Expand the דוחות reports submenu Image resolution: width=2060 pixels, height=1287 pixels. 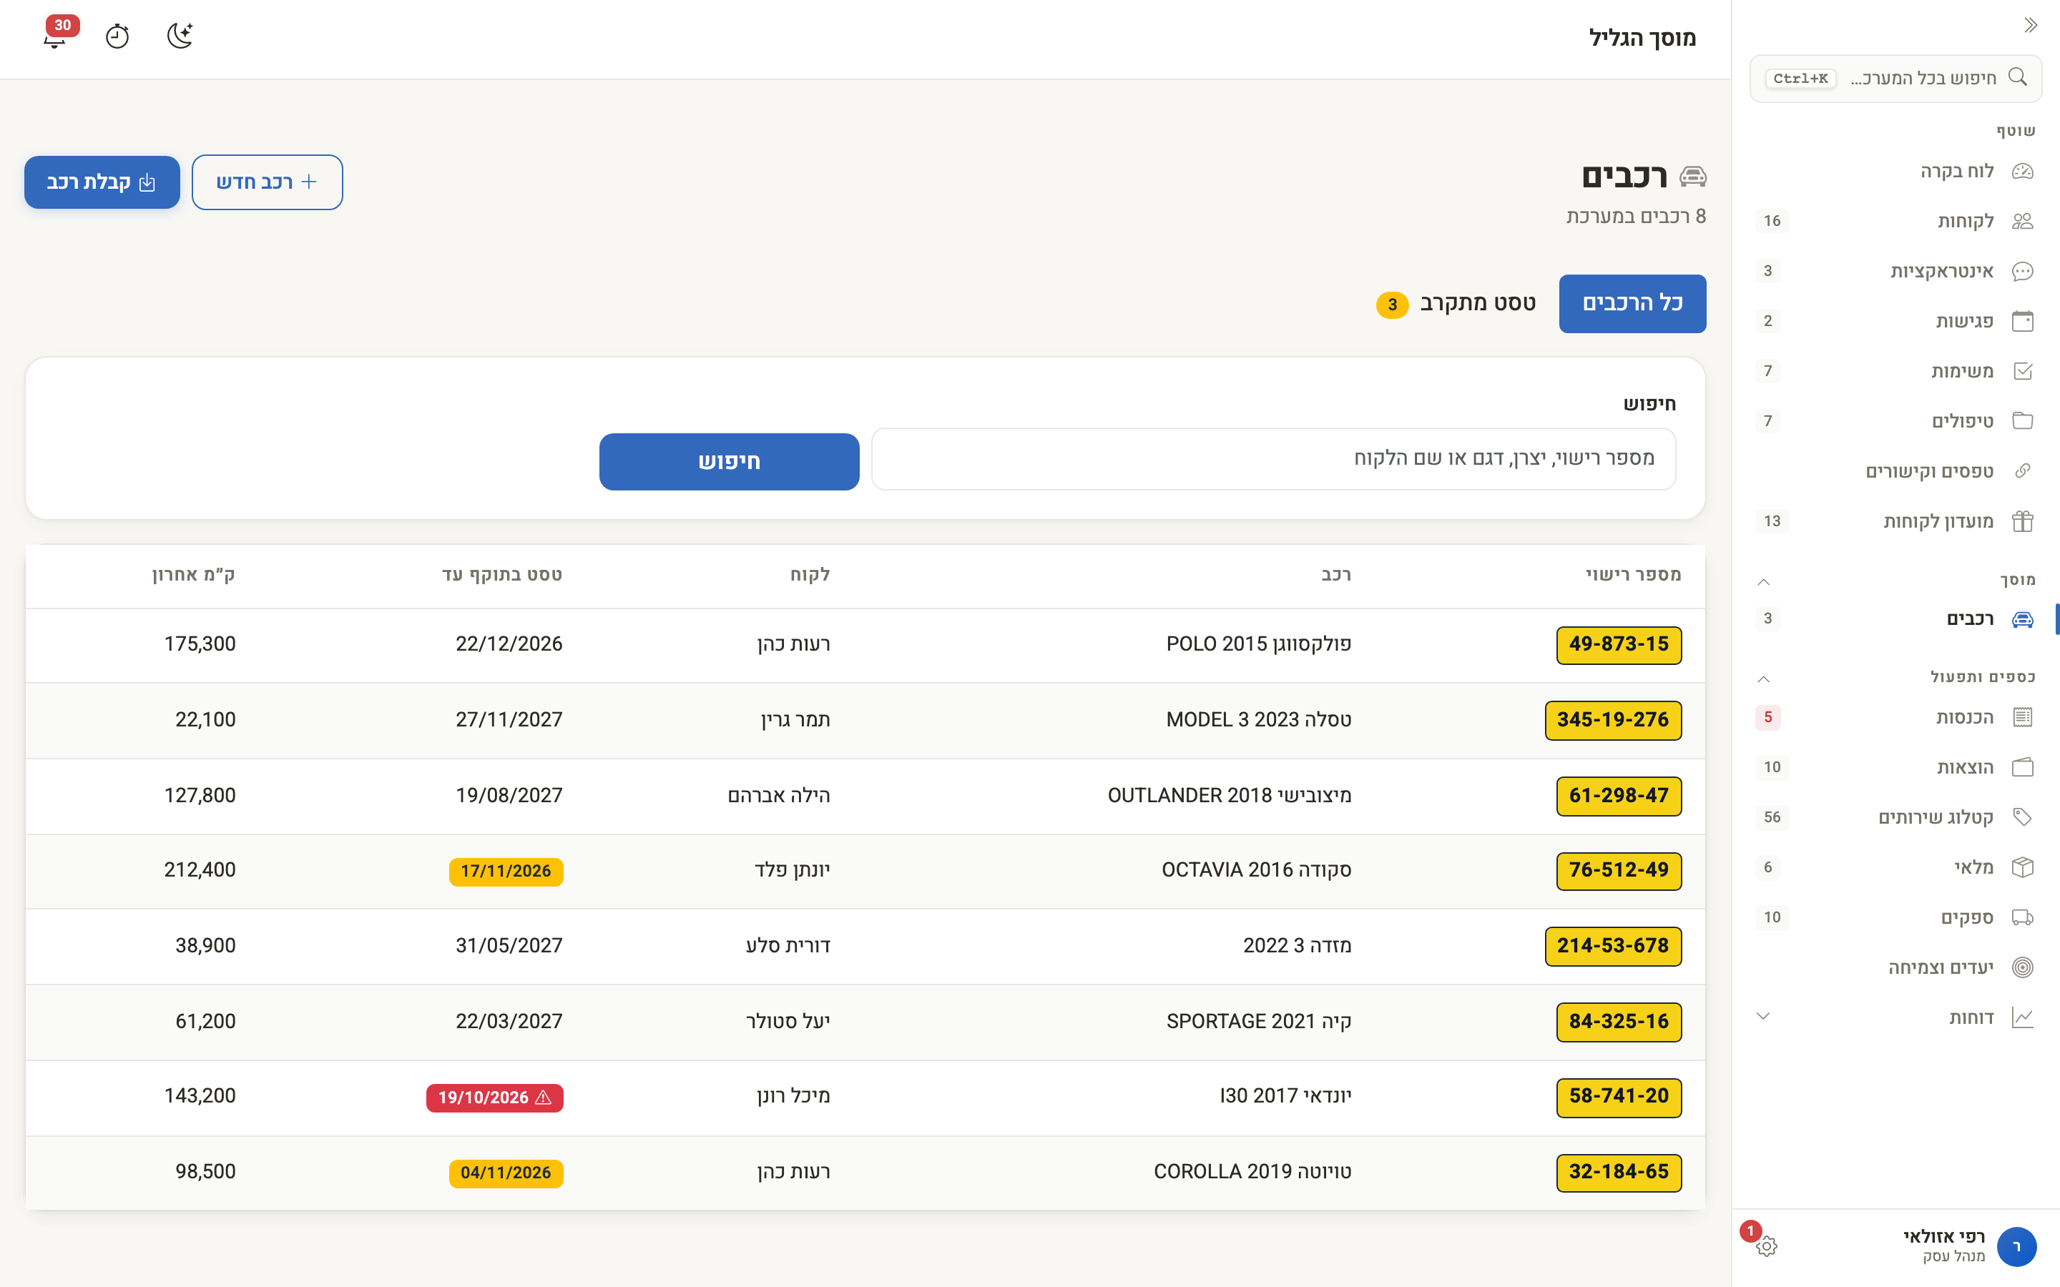pyautogui.click(x=1764, y=1016)
